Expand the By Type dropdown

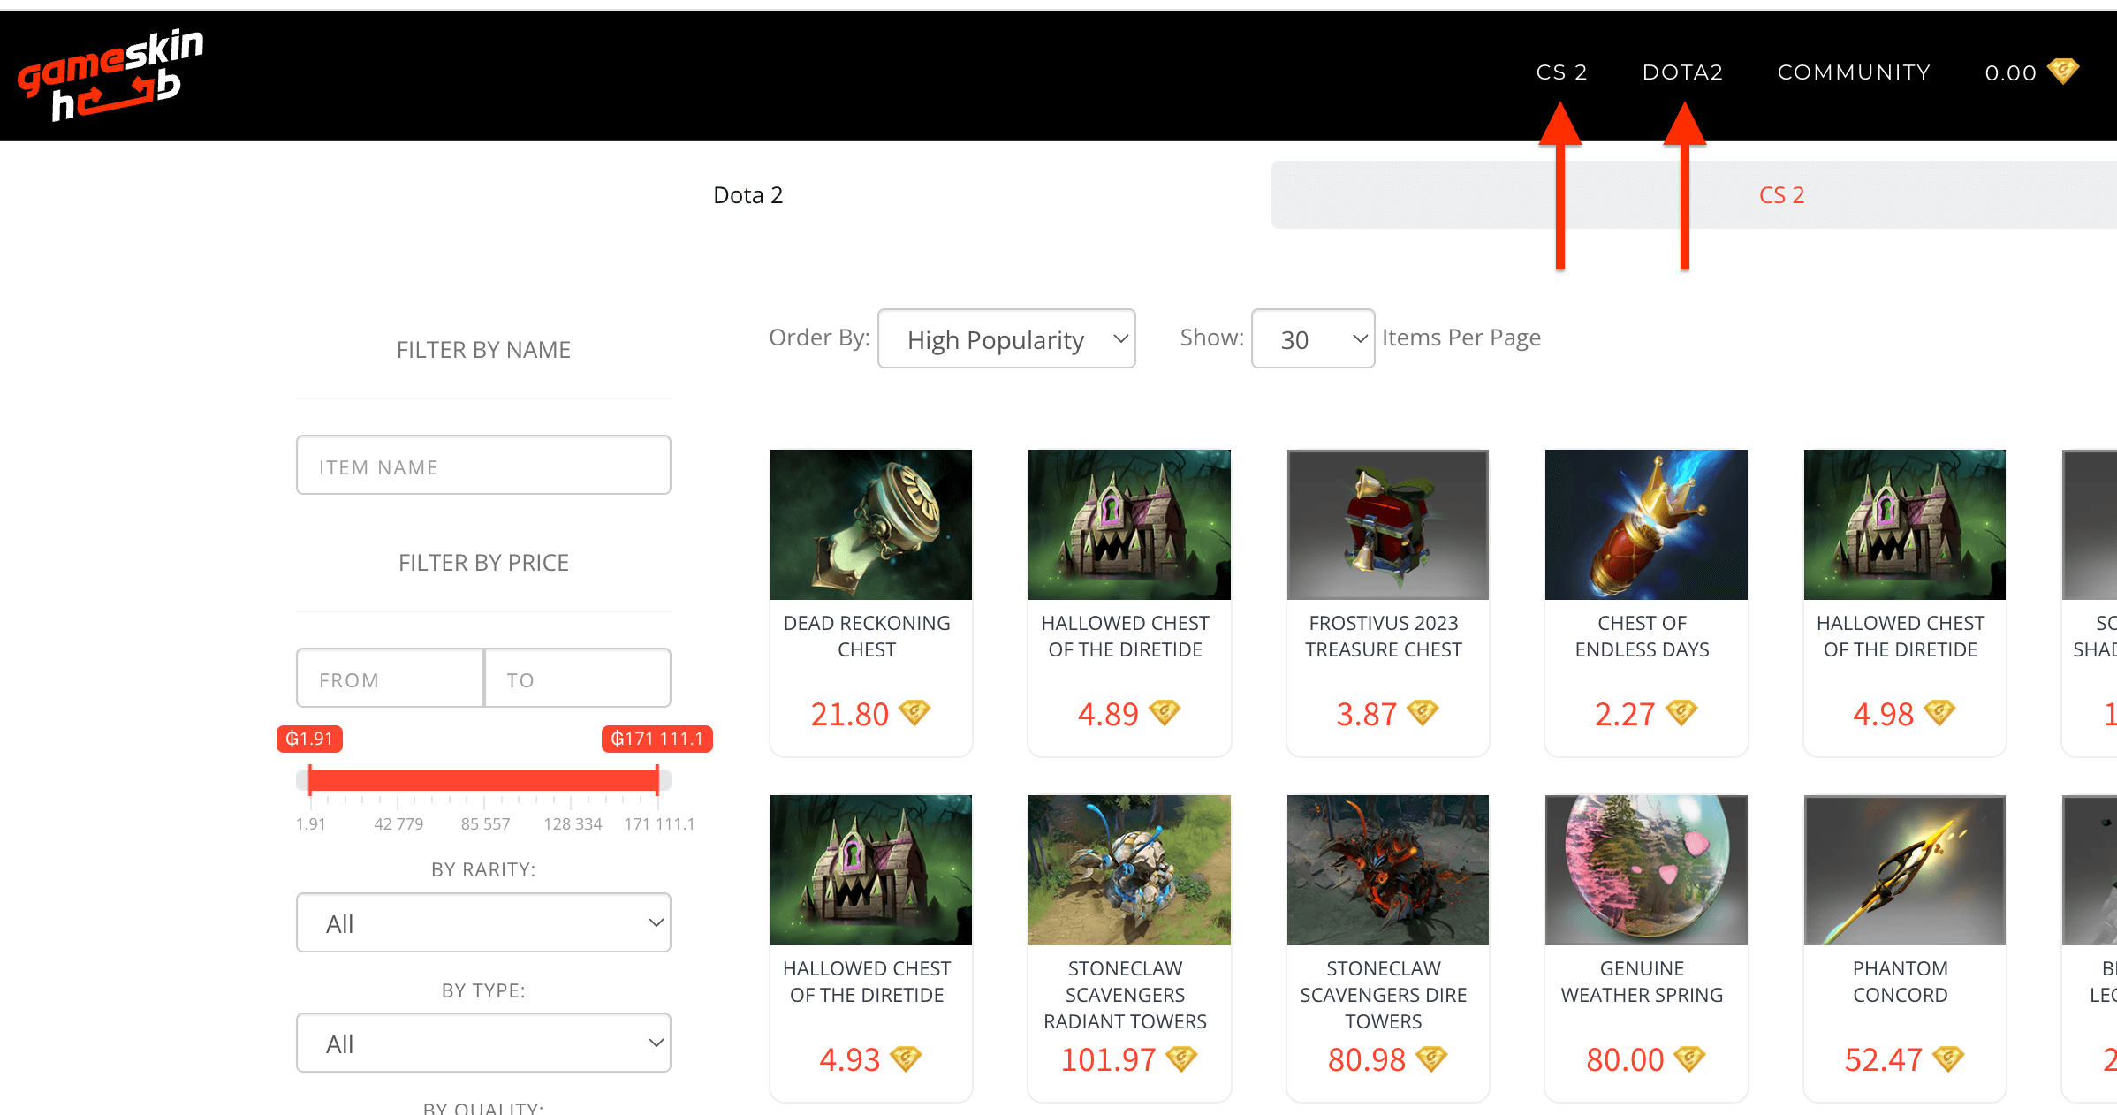(483, 1043)
